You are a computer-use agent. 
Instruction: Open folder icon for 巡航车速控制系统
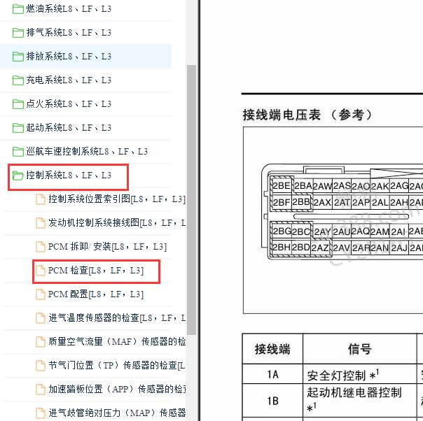point(18,152)
